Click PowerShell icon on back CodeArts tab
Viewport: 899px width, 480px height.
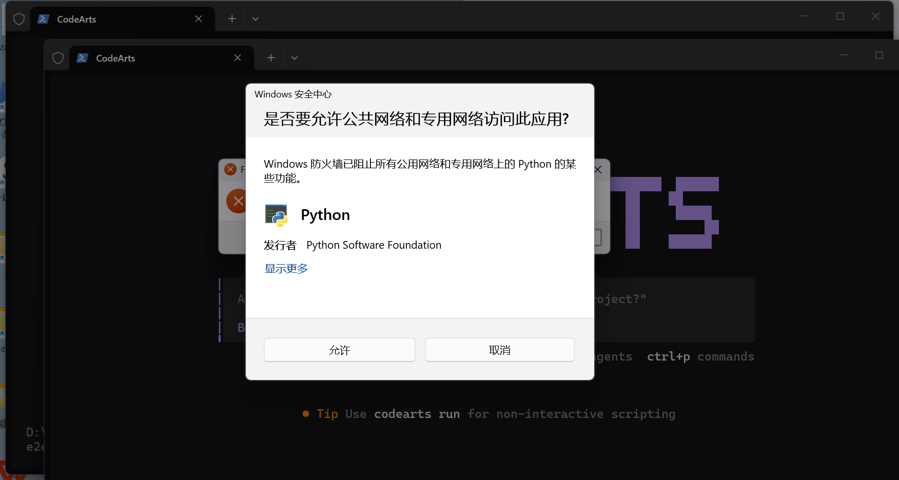coord(44,19)
